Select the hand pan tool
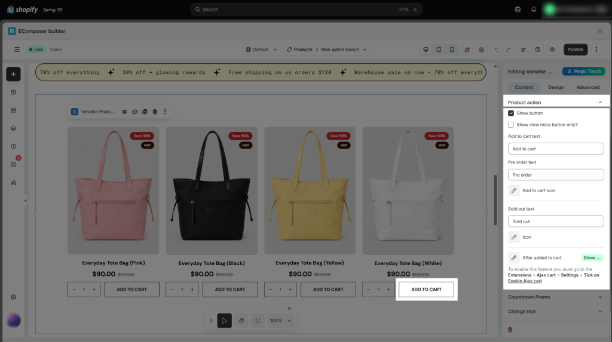Screen dimensions: 612x342 click(x=241, y=321)
